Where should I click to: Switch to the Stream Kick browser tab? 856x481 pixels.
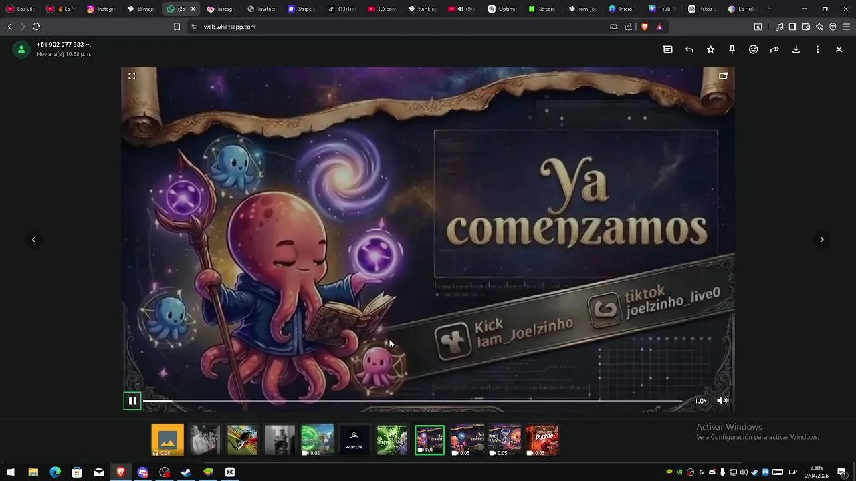pyautogui.click(x=542, y=9)
